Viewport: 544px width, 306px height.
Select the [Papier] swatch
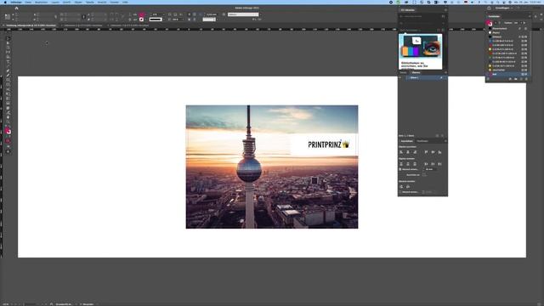[x=507, y=32]
